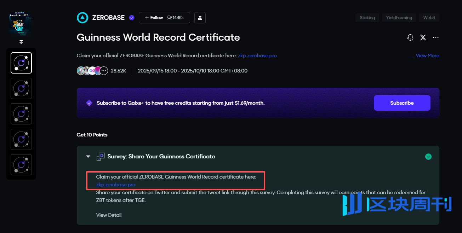The image size is (462, 233).
Task: Select the first quest thumbnail in sidebar
Action: [x=21, y=63]
